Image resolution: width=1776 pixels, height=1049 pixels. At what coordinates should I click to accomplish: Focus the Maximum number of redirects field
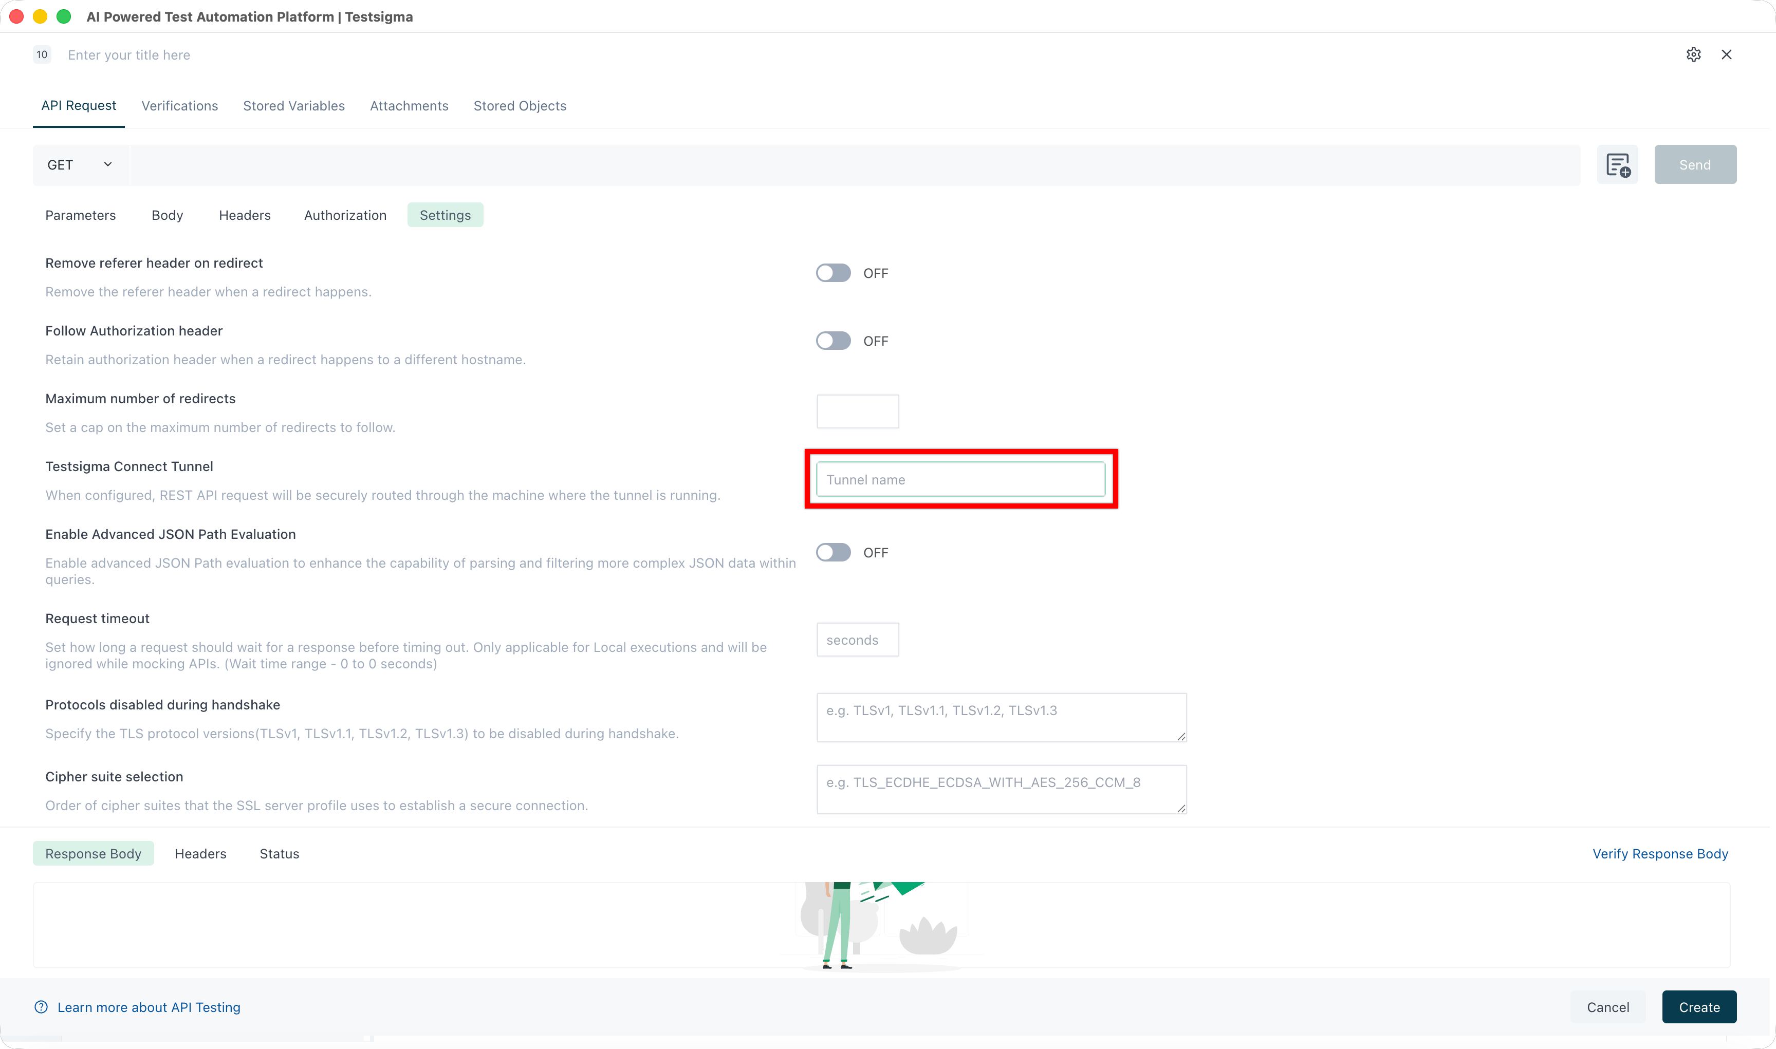coord(858,411)
